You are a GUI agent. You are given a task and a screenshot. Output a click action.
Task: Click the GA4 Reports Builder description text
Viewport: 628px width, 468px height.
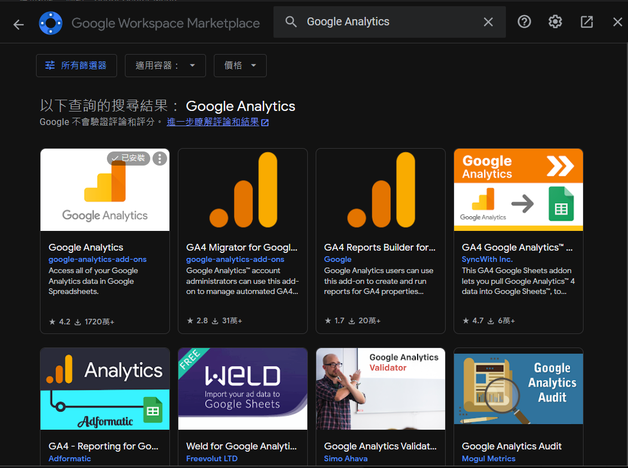coord(379,281)
